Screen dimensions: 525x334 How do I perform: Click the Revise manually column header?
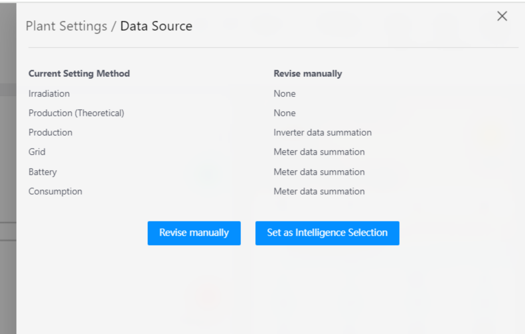pos(308,73)
